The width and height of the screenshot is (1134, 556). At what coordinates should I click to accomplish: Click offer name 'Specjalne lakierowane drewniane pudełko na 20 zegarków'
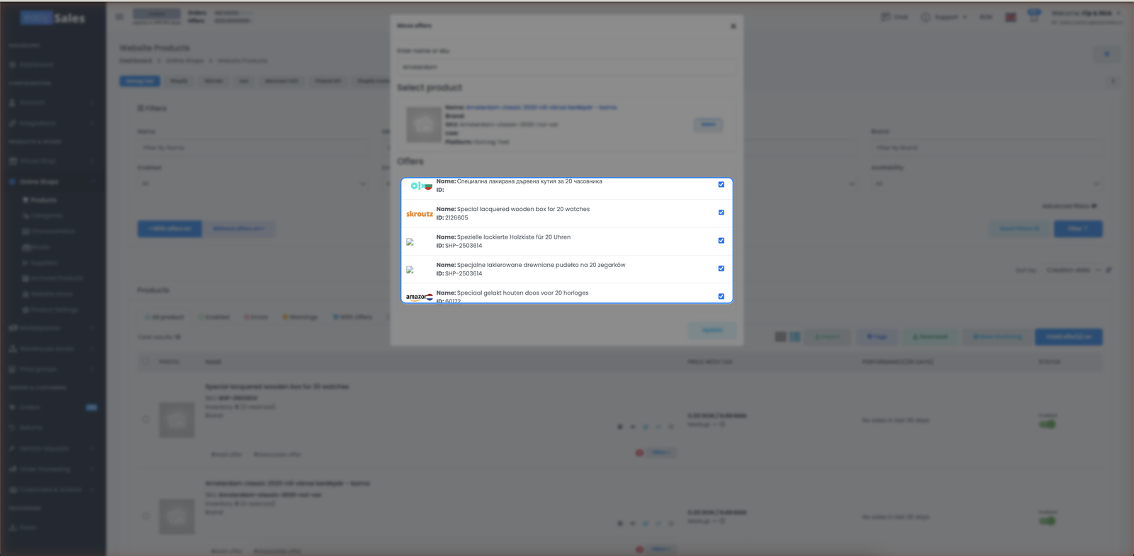[x=541, y=265]
